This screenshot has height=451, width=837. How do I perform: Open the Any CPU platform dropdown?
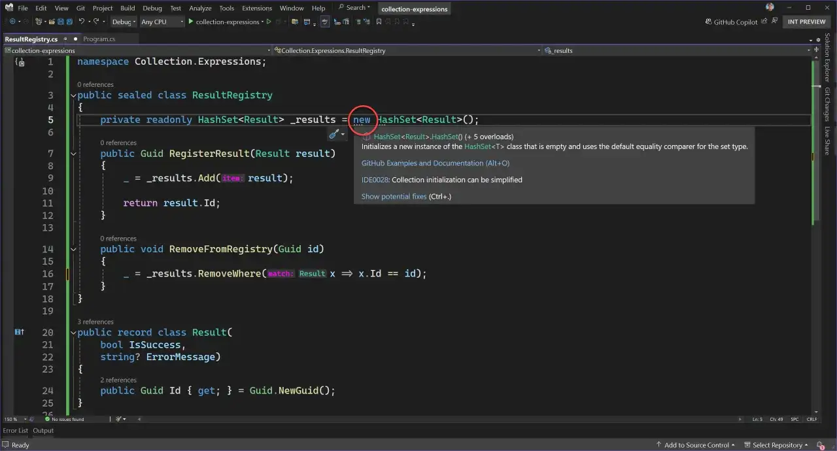[x=162, y=22]
